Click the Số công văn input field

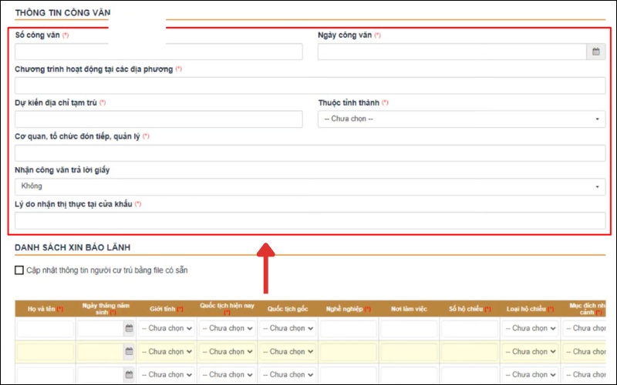point(159,52)
